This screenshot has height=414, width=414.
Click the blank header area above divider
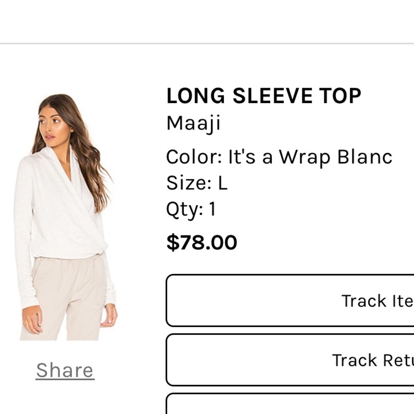click(207, 21)
